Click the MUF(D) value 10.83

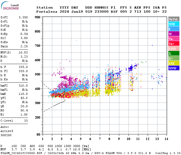tap(23, 52)
